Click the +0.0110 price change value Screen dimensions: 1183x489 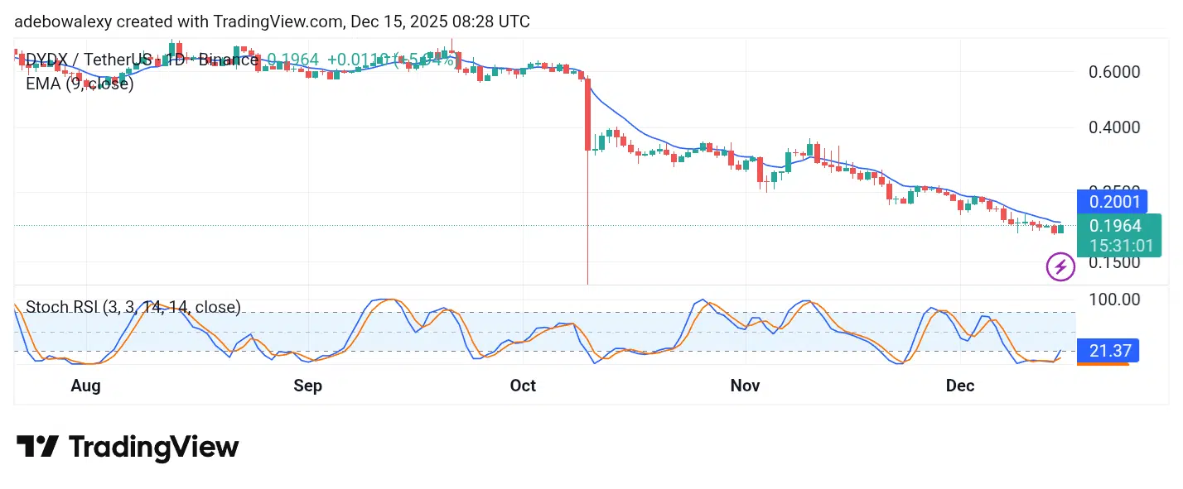(358, 60)
